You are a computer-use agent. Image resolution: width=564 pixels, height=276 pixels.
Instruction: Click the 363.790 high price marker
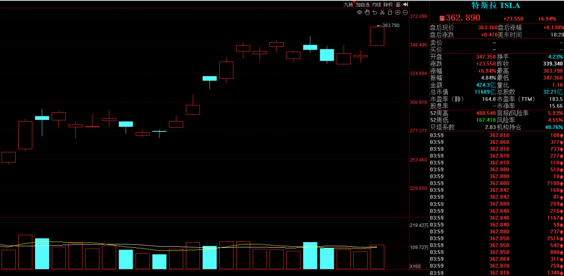(x=391, y=25)
